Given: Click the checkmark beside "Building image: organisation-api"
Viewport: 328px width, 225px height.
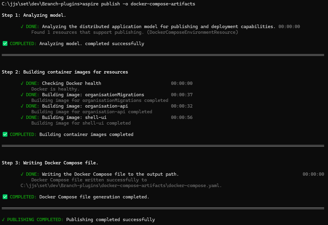Looking at the screenshot, I should 22,106.
